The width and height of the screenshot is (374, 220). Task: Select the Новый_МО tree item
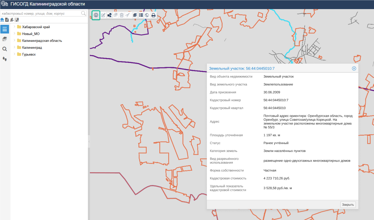(x=28, y=34)
